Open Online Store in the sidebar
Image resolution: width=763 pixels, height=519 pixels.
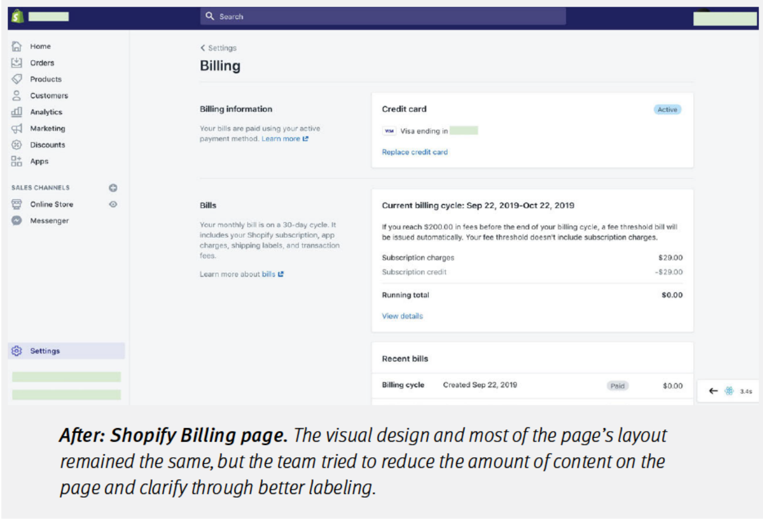tap(51, 204)
